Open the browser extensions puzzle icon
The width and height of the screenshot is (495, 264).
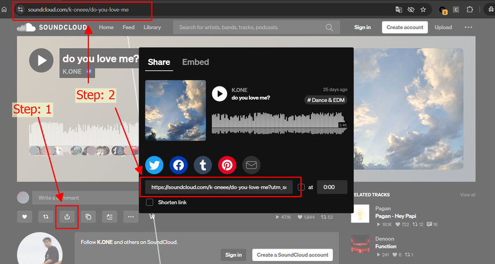click(x=470, y=9)
